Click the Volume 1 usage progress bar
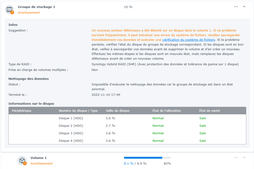 pos(147,158)
